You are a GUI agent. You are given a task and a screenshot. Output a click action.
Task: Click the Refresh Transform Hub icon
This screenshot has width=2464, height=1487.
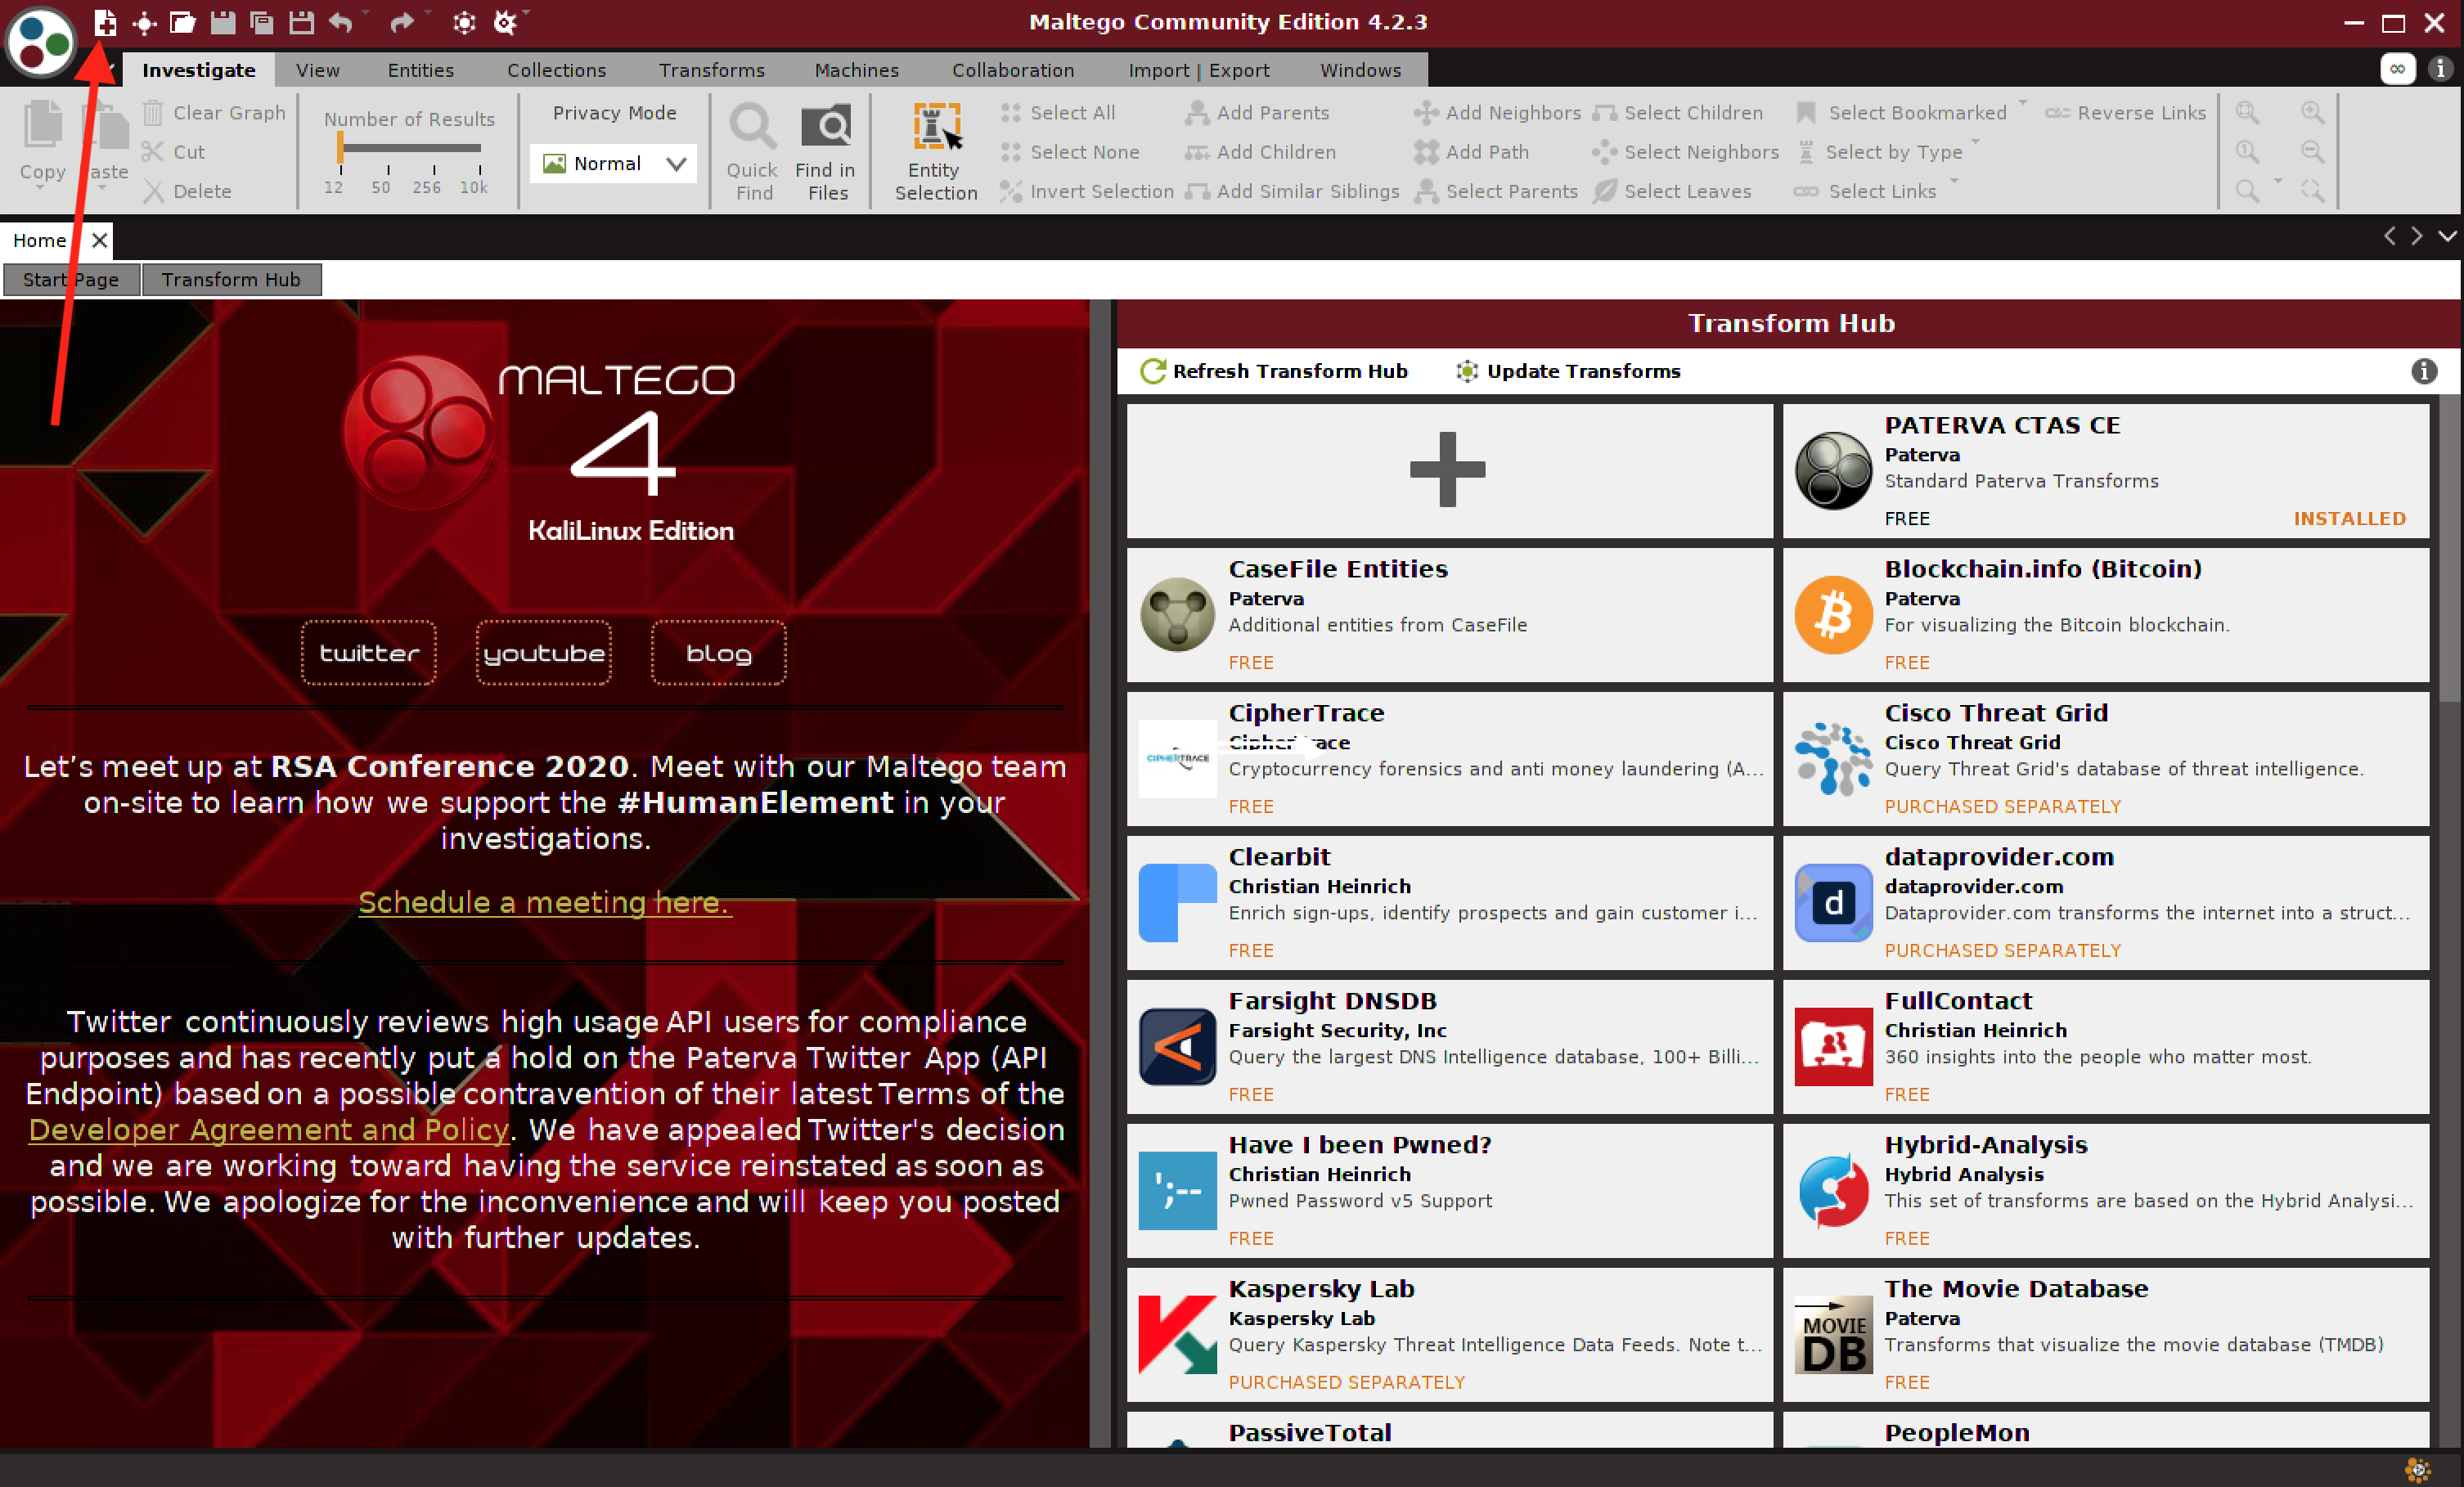pyautogui.click(x=1152, y=371)
